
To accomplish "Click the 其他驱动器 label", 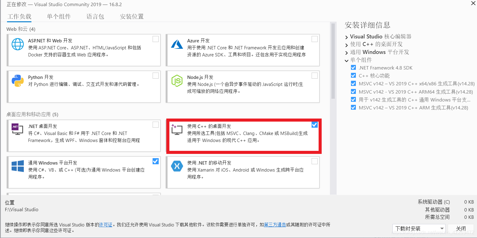I will point(437,210).
